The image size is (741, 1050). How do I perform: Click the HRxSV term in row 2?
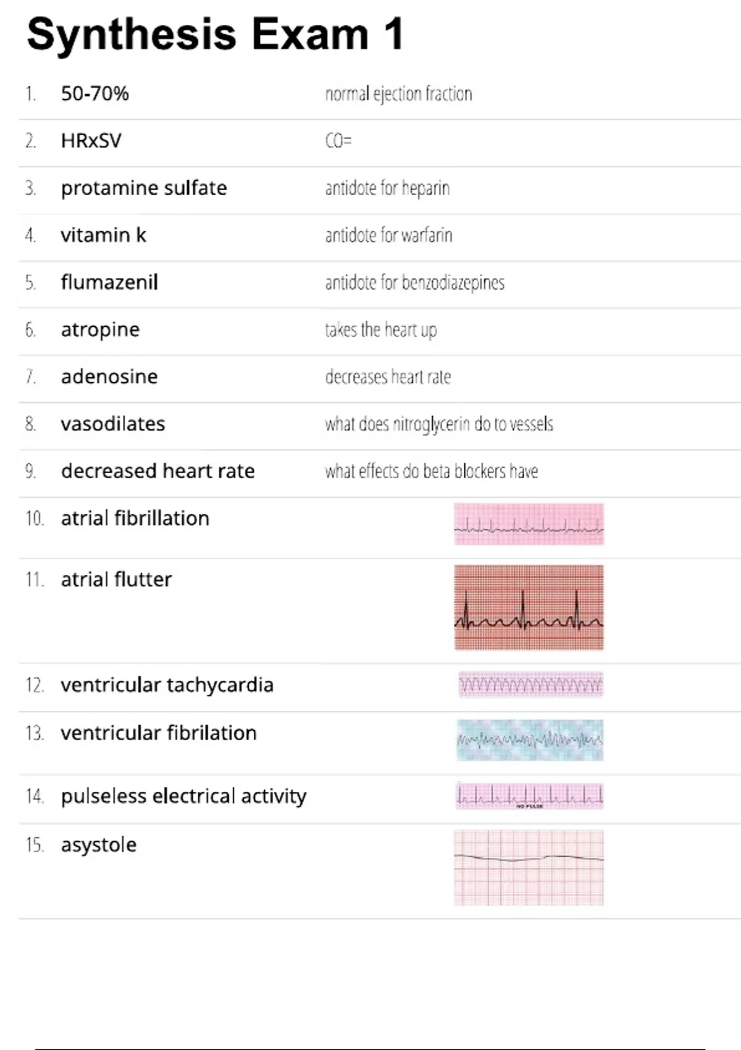(x=91, y=141)
